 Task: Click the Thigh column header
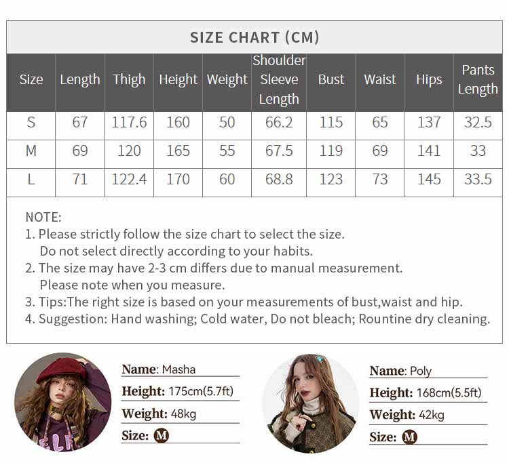129,80
